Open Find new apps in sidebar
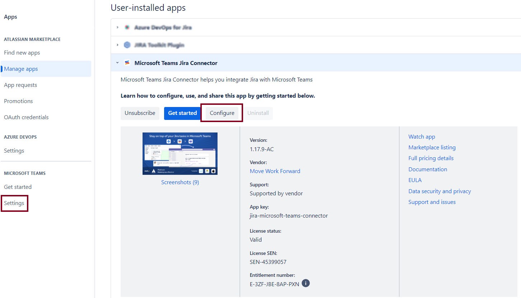Viewport: 521px width, 298px height. pos(22,53)
